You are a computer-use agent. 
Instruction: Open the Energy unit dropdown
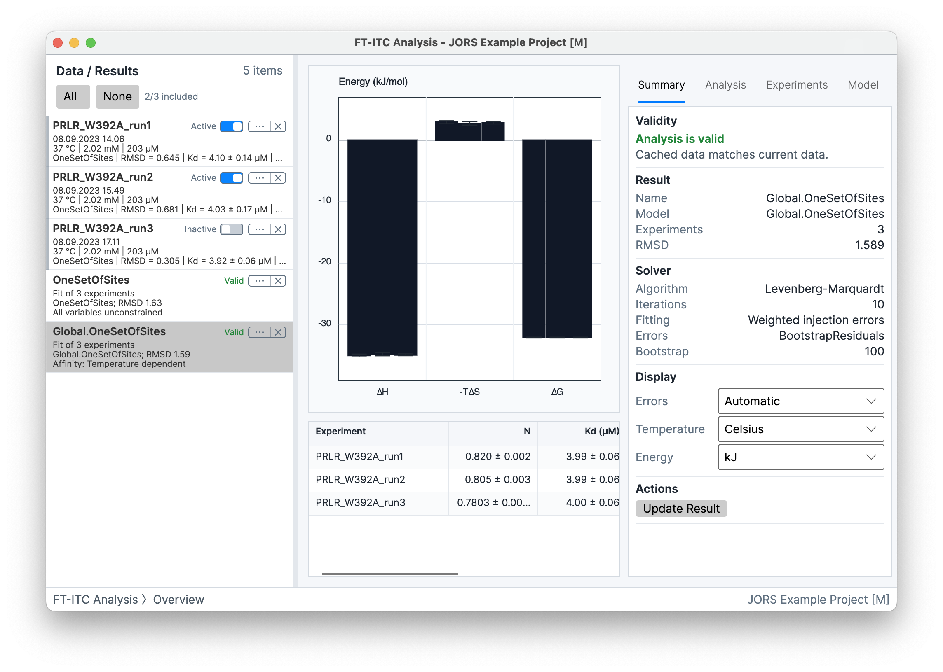(800, 457)
